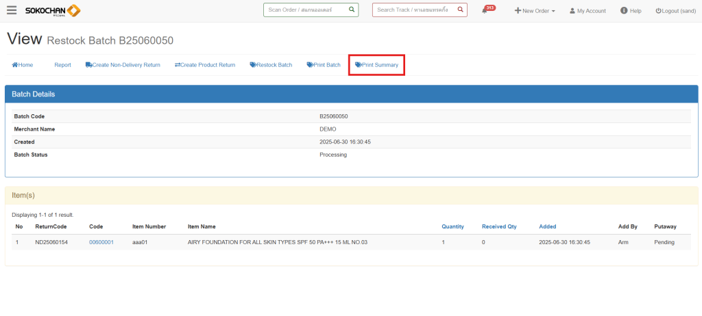Select Restock Batch in the toolbar

[x=271, y=65]
